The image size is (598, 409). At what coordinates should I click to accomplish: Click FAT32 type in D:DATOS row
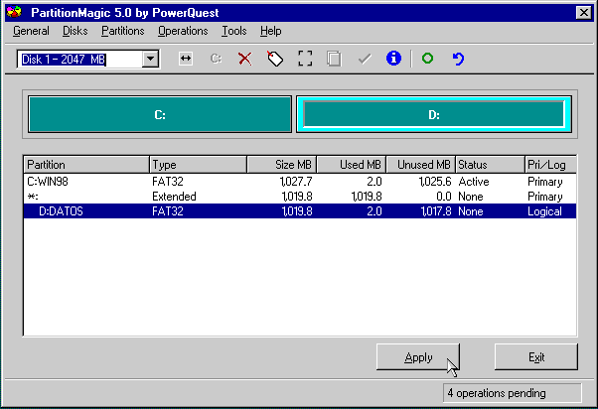coord(168,211)
